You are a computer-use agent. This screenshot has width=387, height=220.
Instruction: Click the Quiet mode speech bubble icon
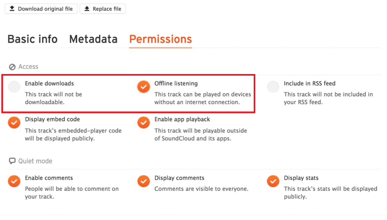click(x=12, y=161)
